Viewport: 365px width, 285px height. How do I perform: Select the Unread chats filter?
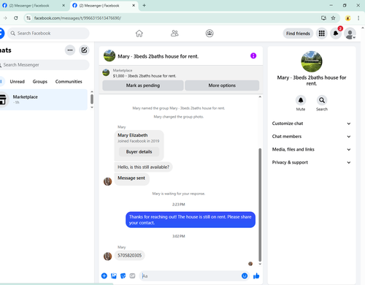pos(18,82)
